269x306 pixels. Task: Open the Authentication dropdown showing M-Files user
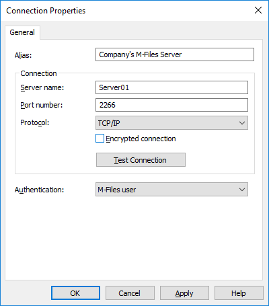171,190
